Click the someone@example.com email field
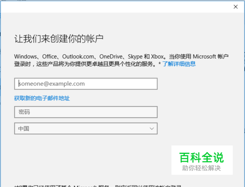The height and width of the screenshot is (187, 245). pyautogui.click(x=86, y=84)
